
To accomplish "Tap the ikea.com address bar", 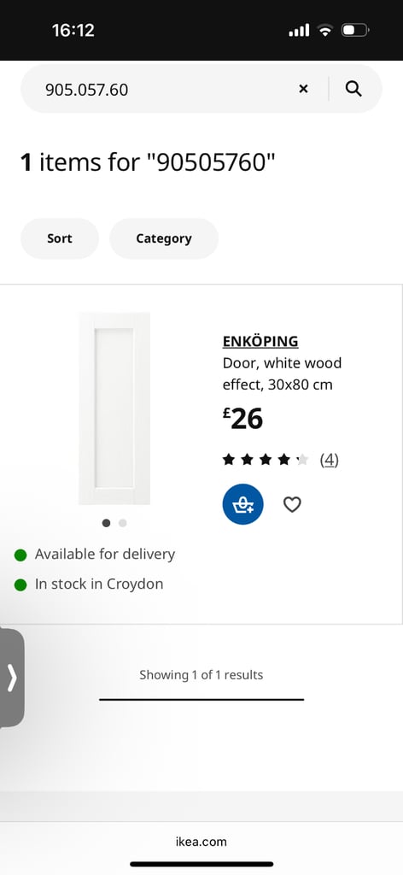I will [201, 842].
